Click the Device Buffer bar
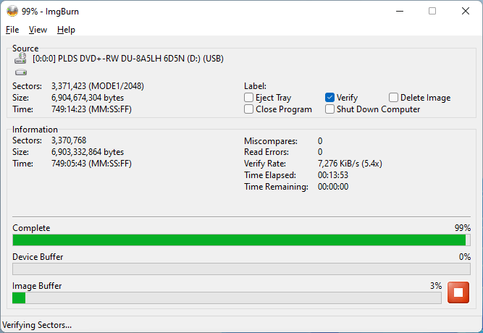483x333 pixels. [x=241, y=269]
